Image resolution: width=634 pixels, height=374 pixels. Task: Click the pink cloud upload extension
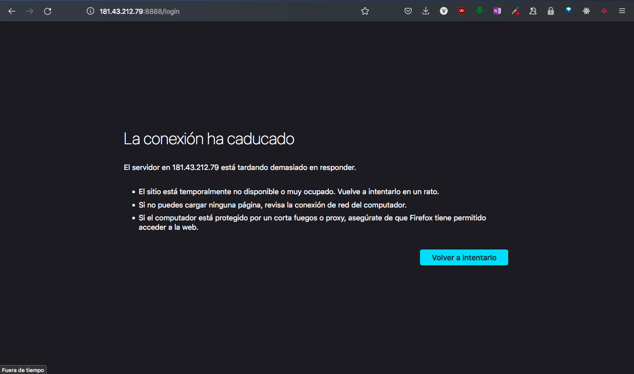click(x=604, y=11)
